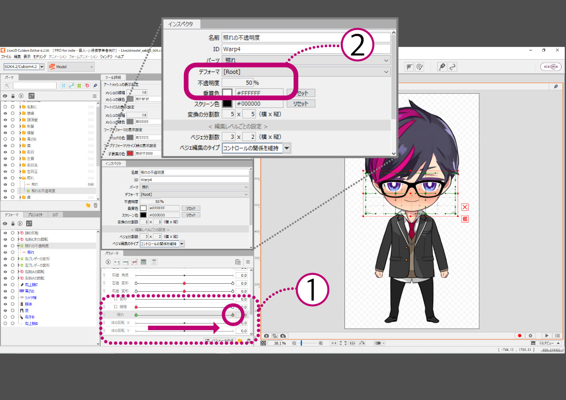Open the Parameter panel hamburger menu
This screenshot has width=566, height=400.
248,262
